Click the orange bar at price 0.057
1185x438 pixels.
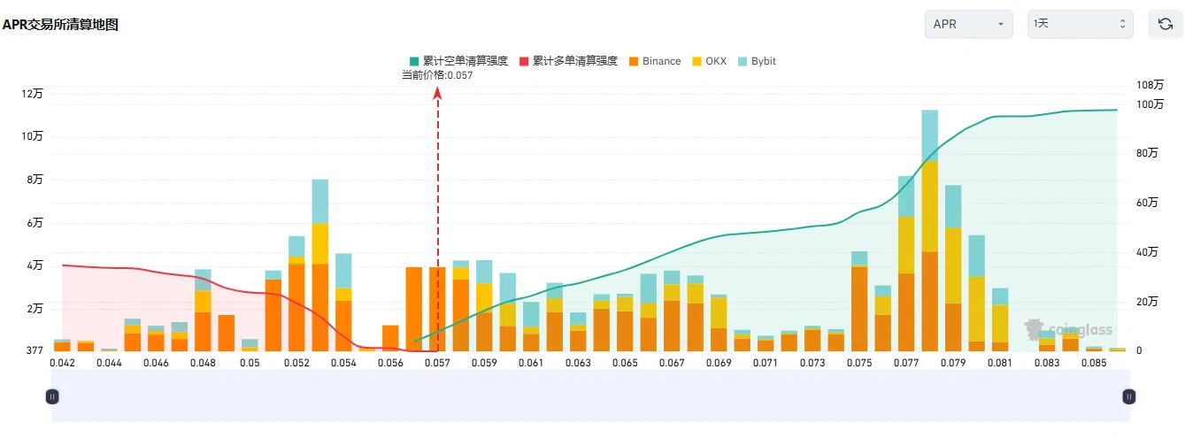(x=437, y=309)
